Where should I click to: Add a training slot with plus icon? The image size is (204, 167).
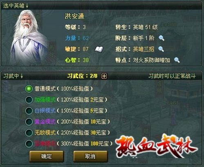click(x=104, y=76)
